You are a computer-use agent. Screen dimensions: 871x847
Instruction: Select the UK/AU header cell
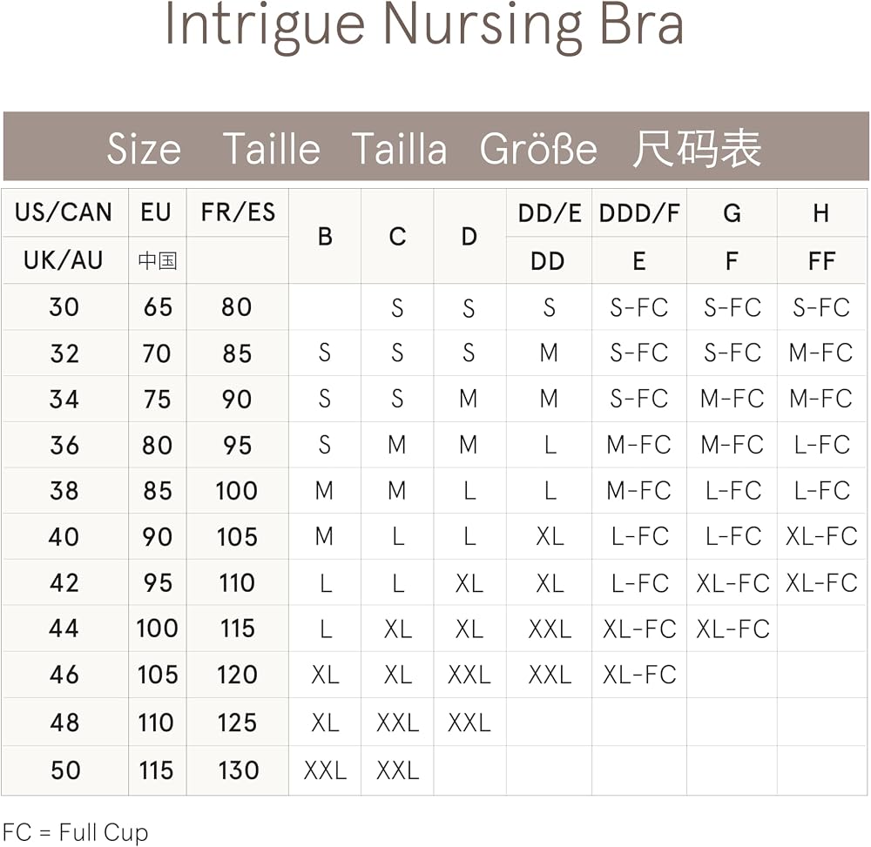click(64, 260)
